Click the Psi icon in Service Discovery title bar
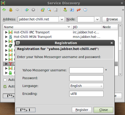Viewport: 125px width, 115px height. tap(3, 3)
